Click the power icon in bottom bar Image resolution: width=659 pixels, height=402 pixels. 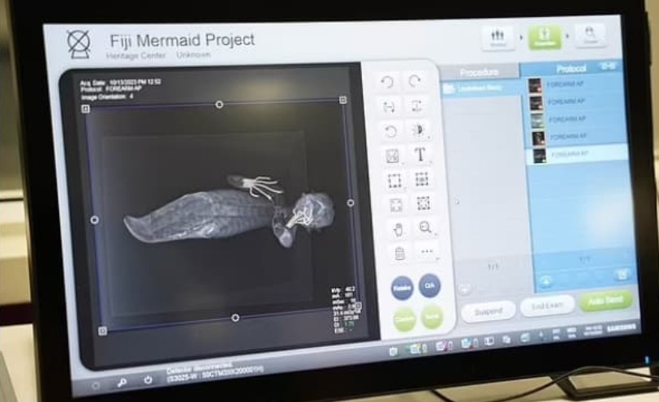tap(148, 379)
